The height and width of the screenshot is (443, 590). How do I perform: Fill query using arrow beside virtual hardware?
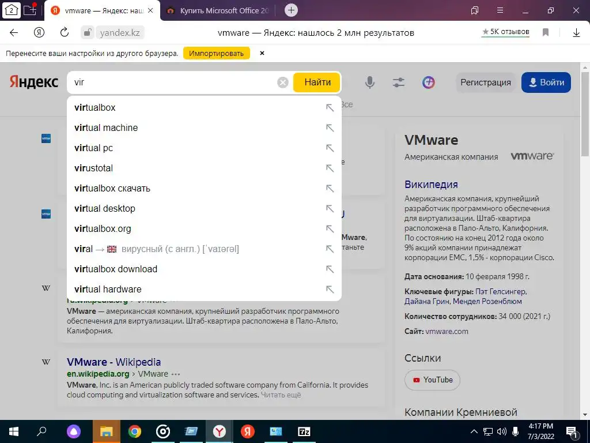(330, 290)
